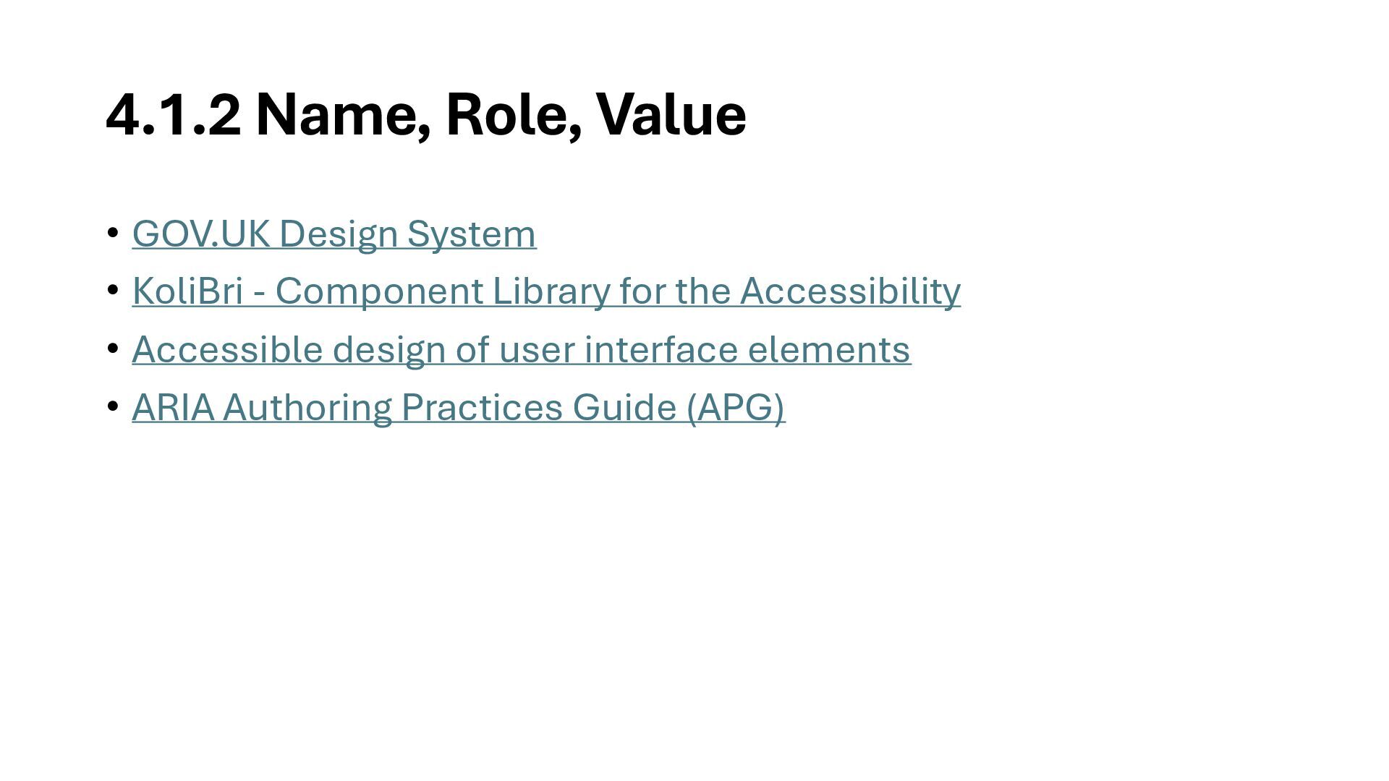Viewport: 1389px width, 781px height.
Task: Click the word "elements" in third link
Action: 829,349
